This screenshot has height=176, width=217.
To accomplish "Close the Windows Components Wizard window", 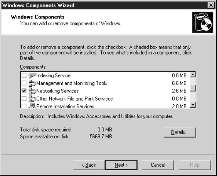I will point(211,5).
